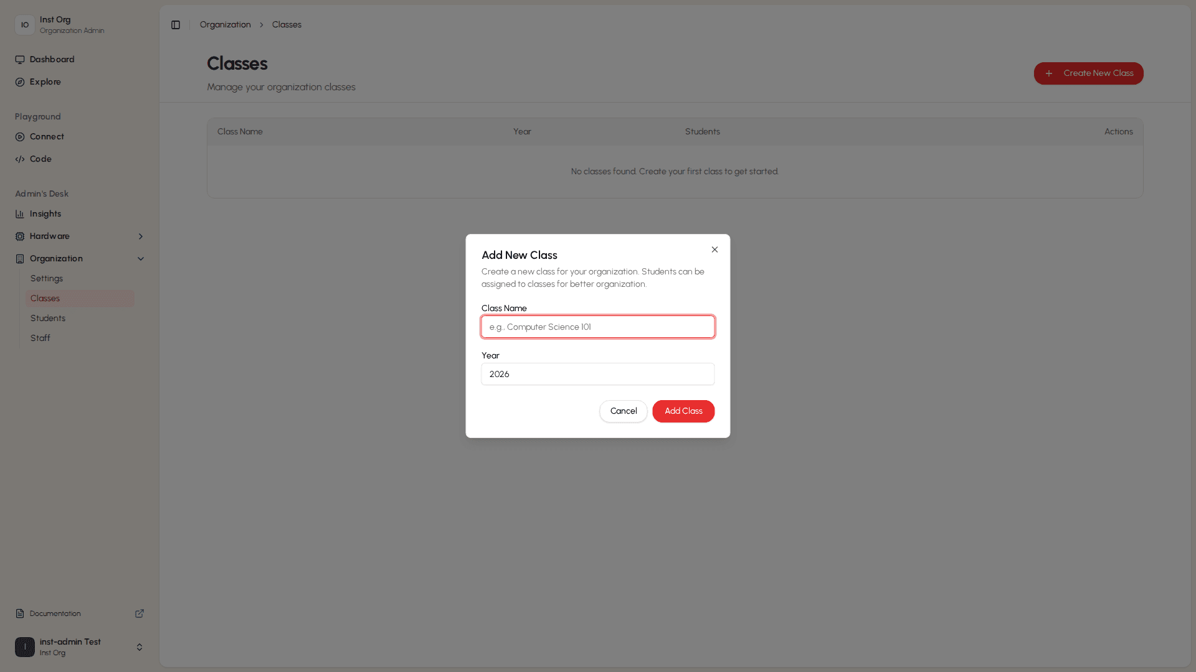Click the user avatar at bottom
Viewport: 1196px width, 672px height.
click(25, 647)
